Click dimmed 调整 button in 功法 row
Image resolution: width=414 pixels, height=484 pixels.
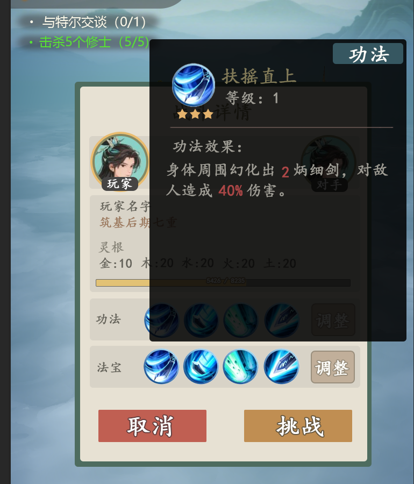(333, 320)
